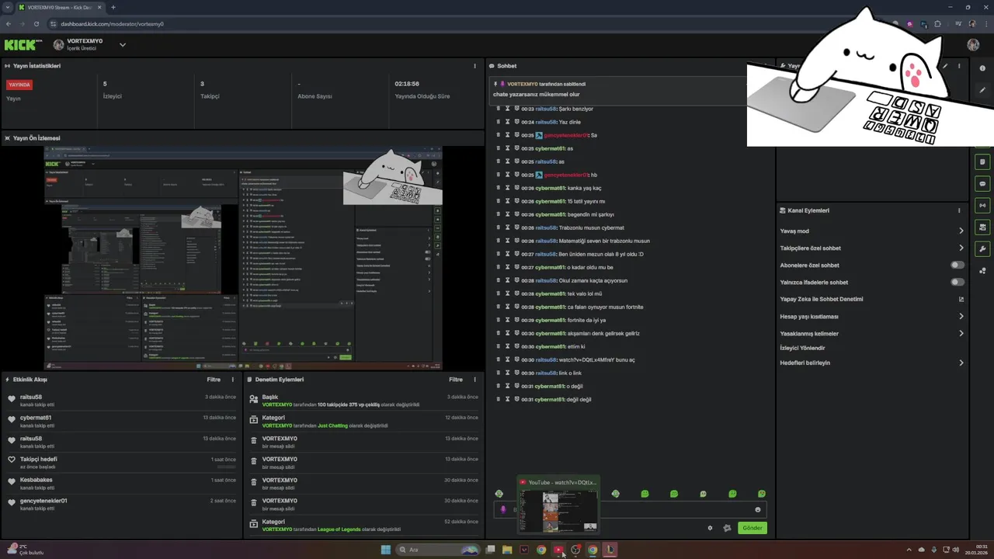Click the Kick logo

23,45
